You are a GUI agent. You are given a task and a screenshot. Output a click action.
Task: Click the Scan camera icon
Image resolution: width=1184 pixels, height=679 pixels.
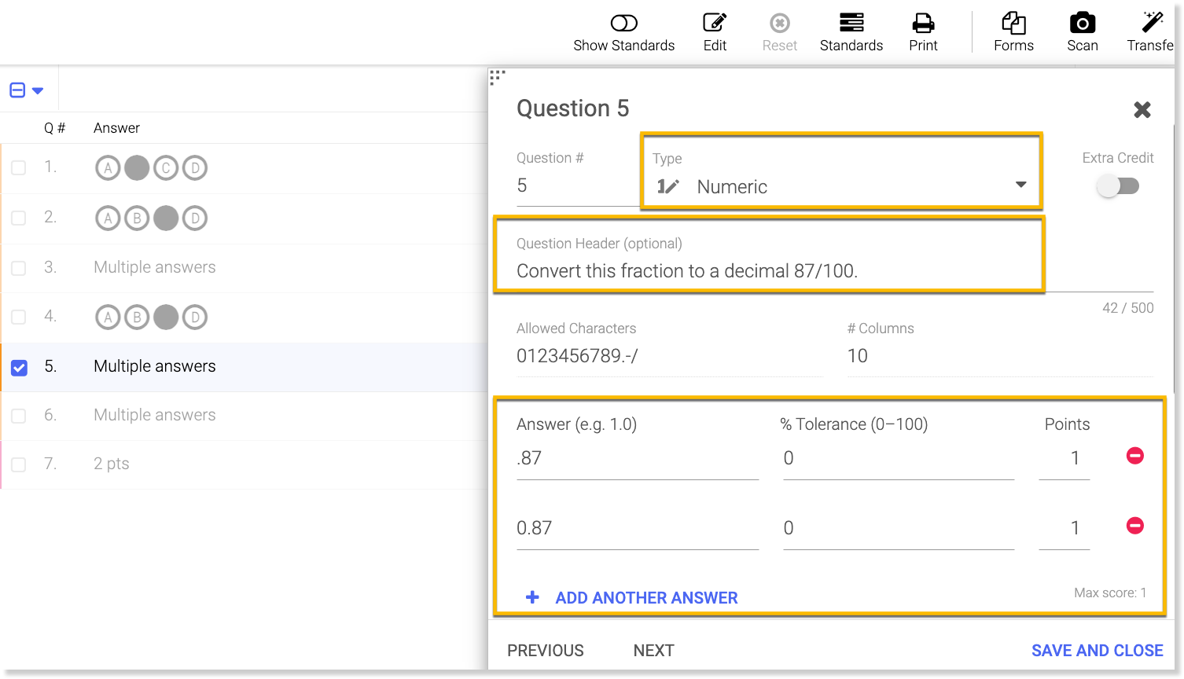coord(1082,24)
